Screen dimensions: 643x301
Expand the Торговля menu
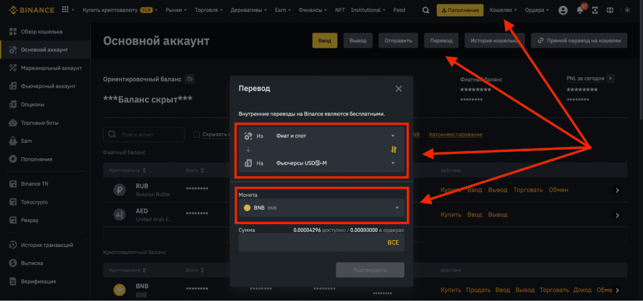tap(209, 10)
